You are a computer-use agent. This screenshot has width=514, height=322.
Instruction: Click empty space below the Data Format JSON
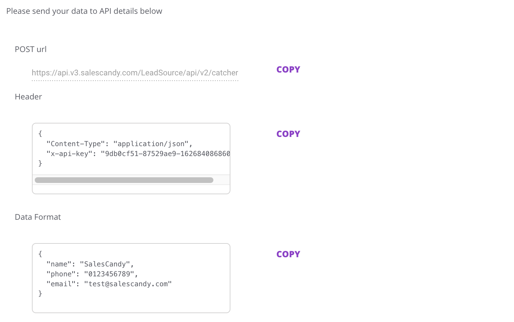pos(131,304)
